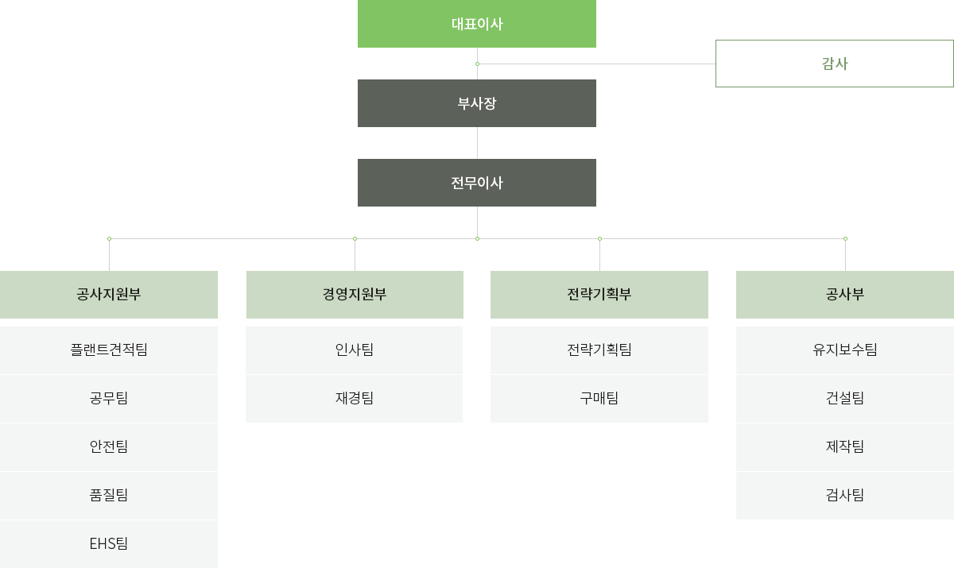Choose the 검사팀 team cell
The width and height of the screenshot is (954, 568).
point(845,496)
